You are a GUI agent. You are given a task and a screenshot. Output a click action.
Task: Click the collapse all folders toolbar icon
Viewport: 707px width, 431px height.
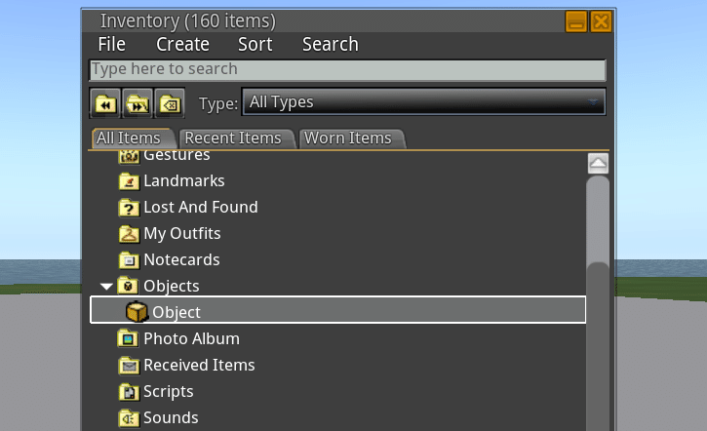point(105,102)
